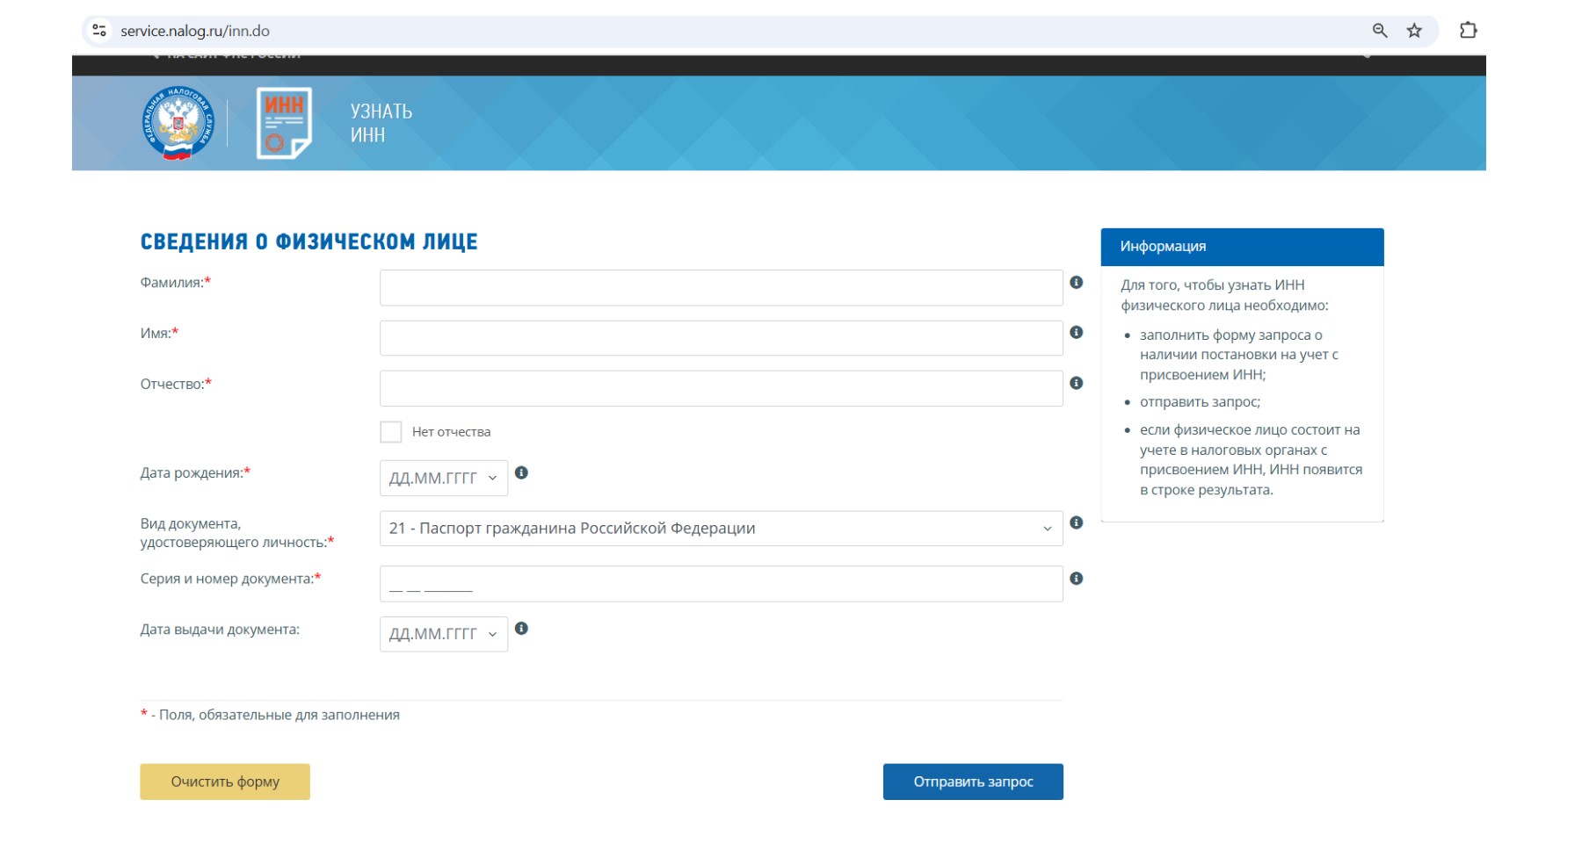The image size is (1582, 843).
Task: Click into Серия и номер документа field
Action: 721,584
